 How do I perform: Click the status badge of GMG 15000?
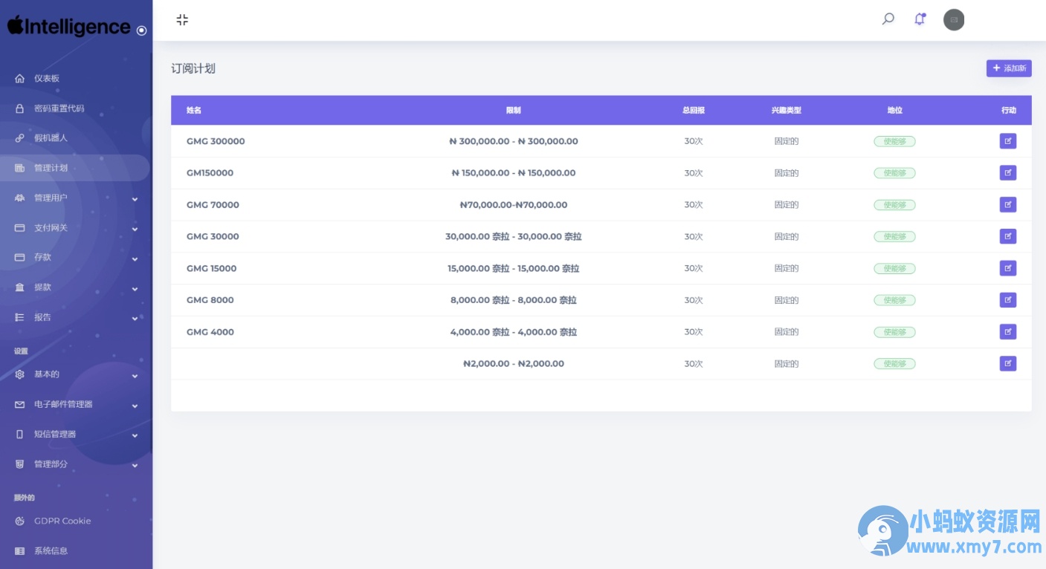(894, 268)
